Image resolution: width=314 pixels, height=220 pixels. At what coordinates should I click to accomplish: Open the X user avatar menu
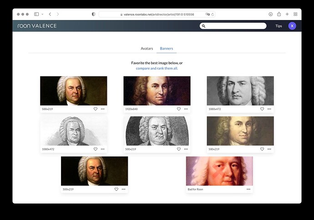click(x=292, y=26)
